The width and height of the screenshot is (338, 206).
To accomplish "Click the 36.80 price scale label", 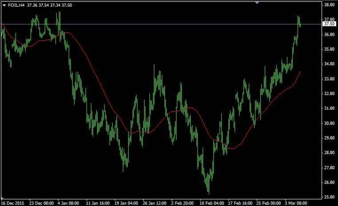I will (329, 35).
